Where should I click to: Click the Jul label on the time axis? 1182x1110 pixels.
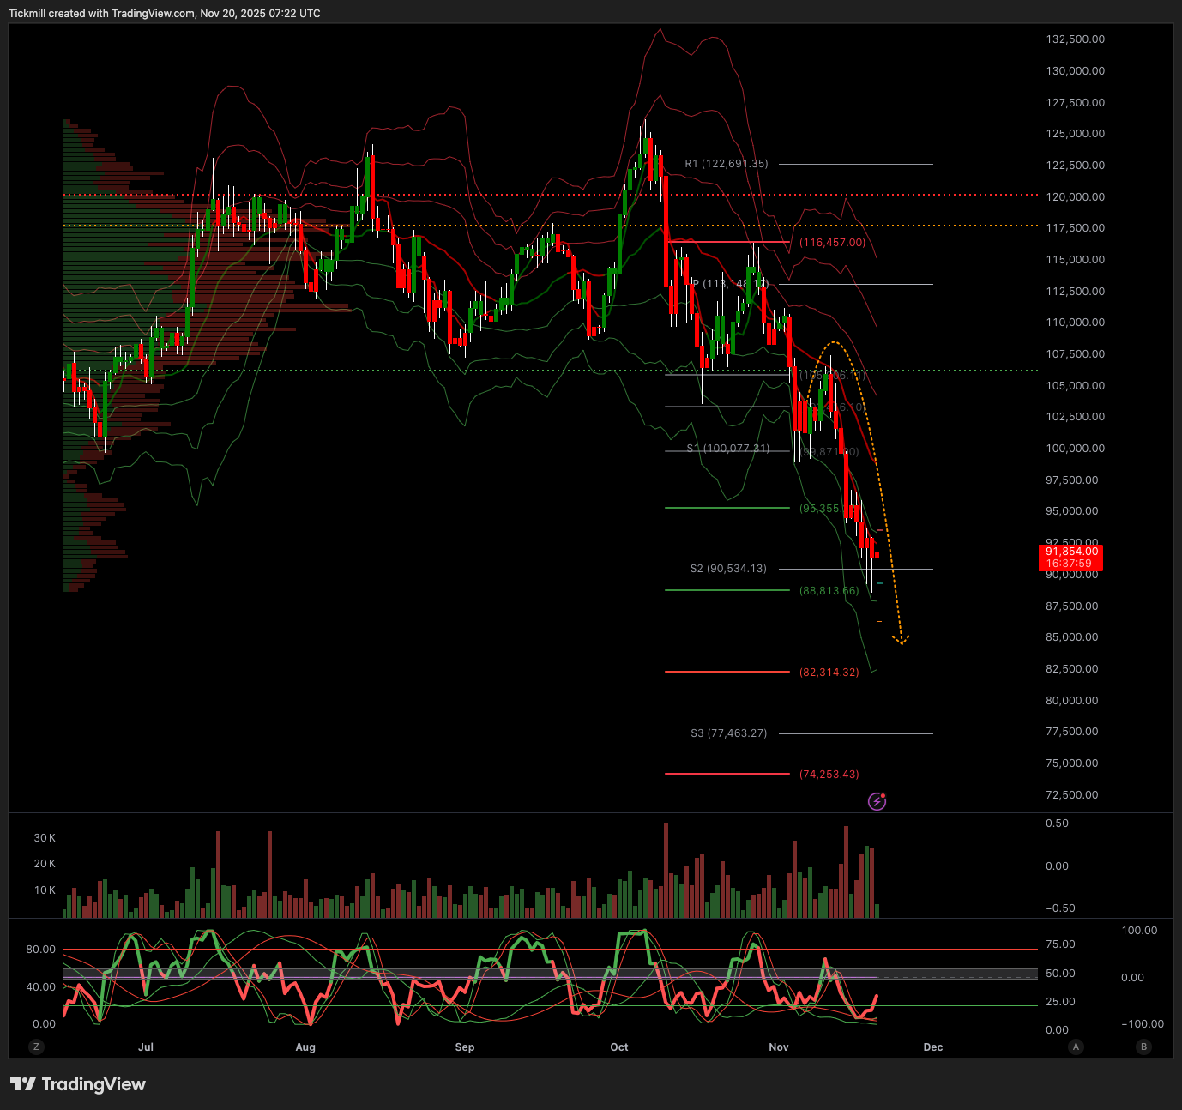(146, 1047)
